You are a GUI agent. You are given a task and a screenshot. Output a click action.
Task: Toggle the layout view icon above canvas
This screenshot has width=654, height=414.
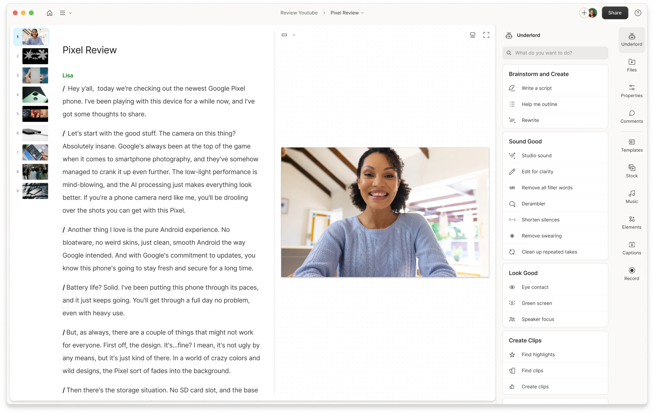coord(472,35)
